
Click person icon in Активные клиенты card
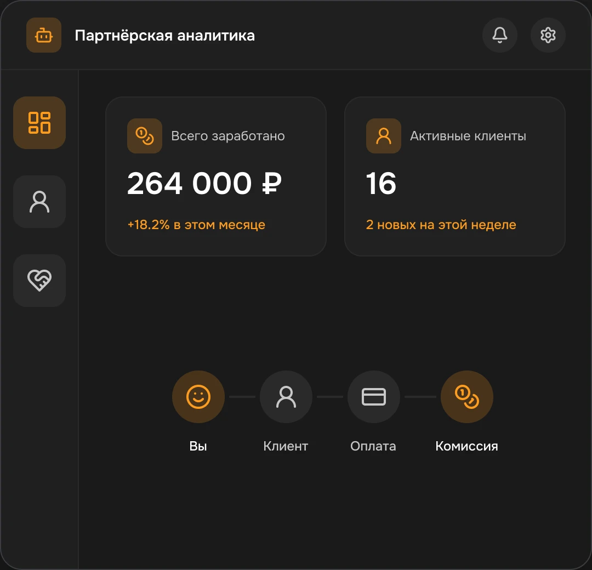coord(384,136)
